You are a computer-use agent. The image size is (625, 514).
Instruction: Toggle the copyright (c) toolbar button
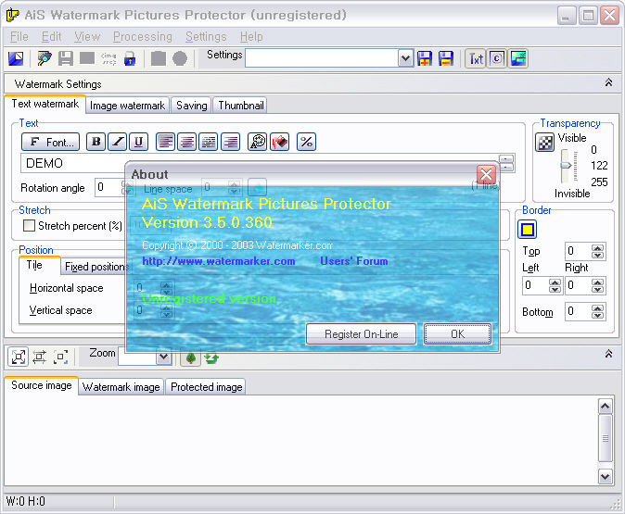click(x=497, y=59)
